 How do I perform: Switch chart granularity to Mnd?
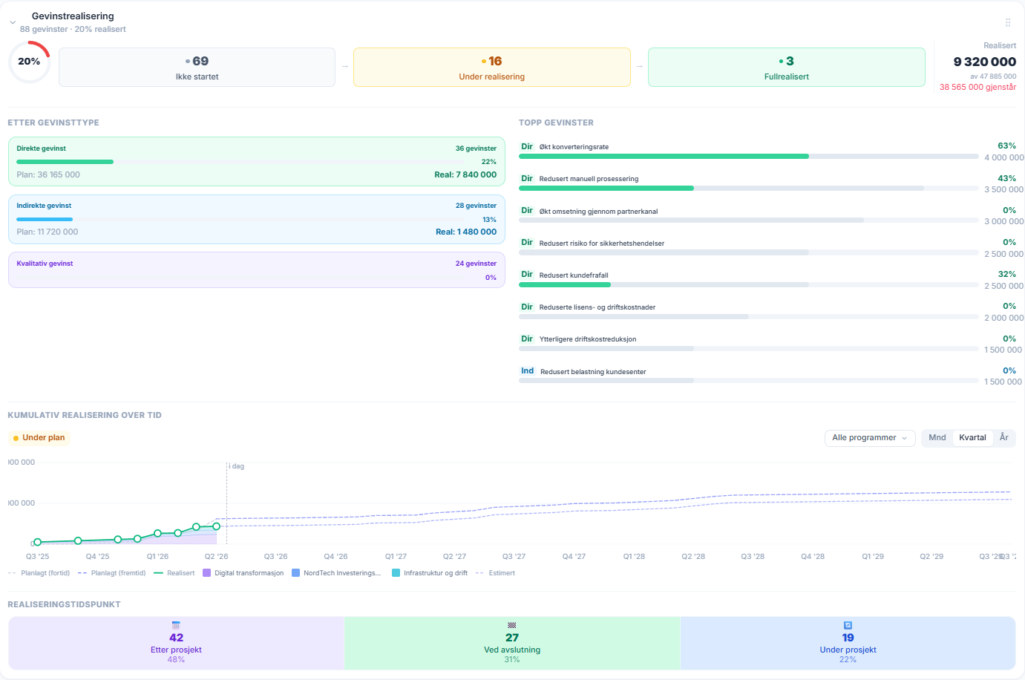937,438
